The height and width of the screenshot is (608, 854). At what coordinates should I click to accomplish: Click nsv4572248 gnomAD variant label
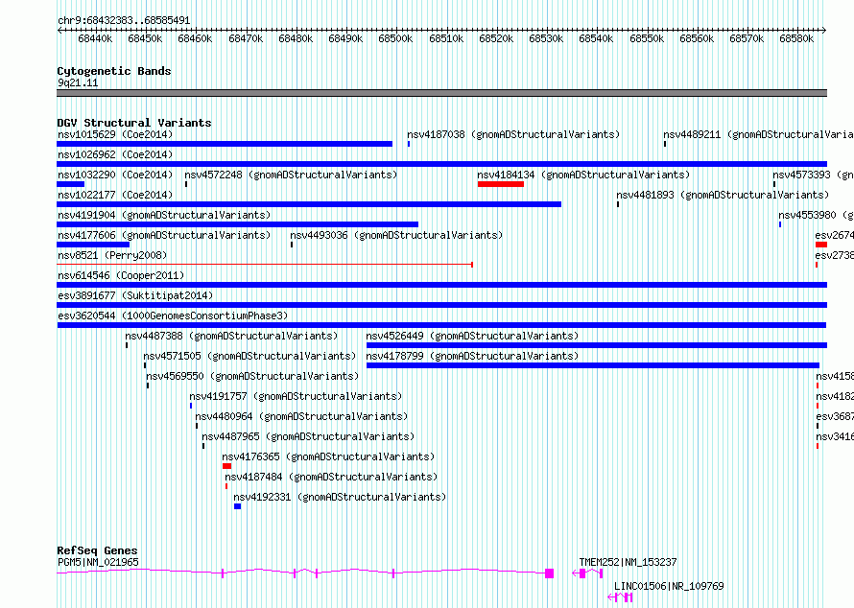coord(291,175)
